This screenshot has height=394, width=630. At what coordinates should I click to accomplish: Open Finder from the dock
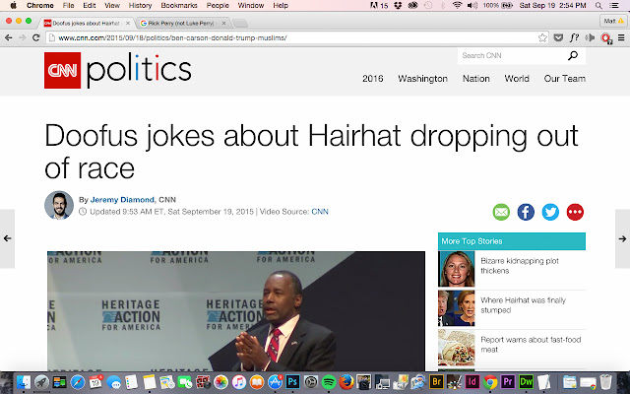[x=24, y=382]
